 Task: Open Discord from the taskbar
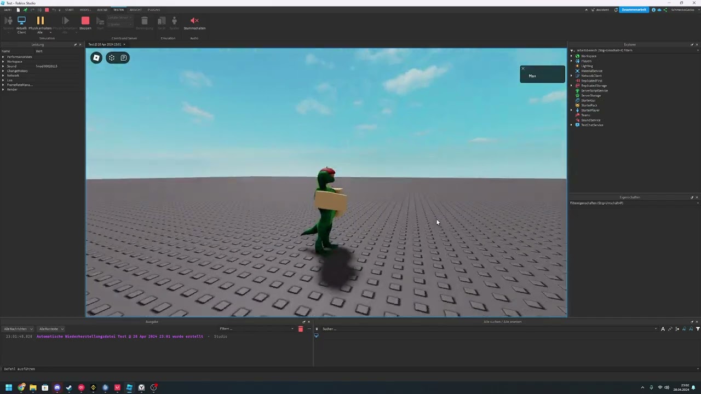pyautogui.click(x=57, y=387)
